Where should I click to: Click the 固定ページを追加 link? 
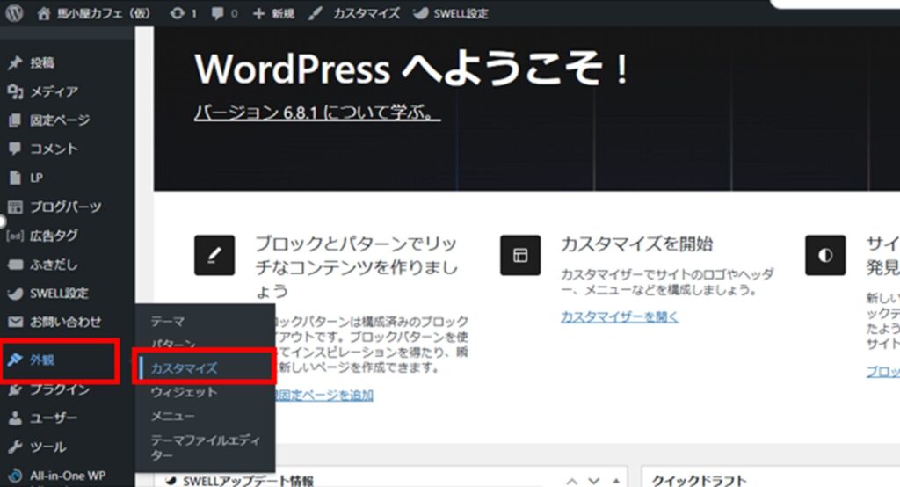(x=325, y=395)
